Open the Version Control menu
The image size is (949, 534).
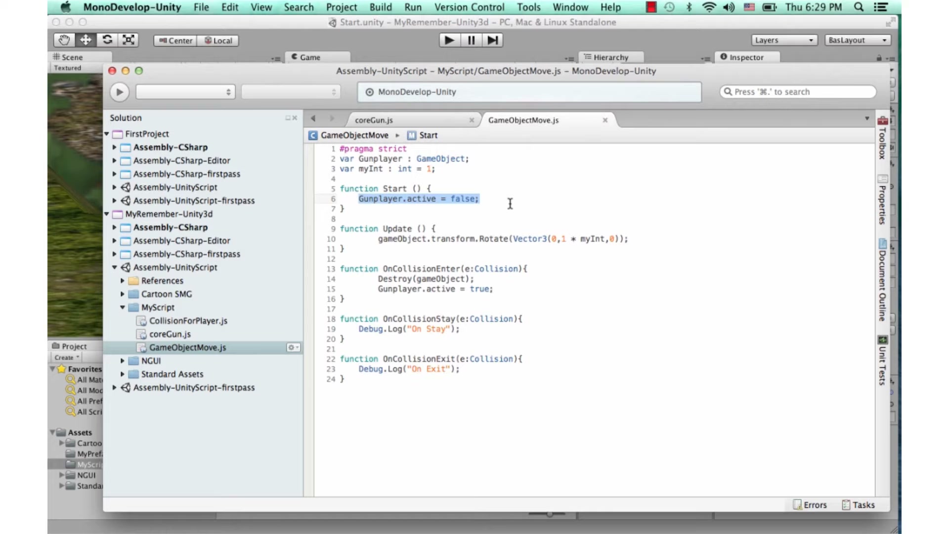click(x=469, y=7)
